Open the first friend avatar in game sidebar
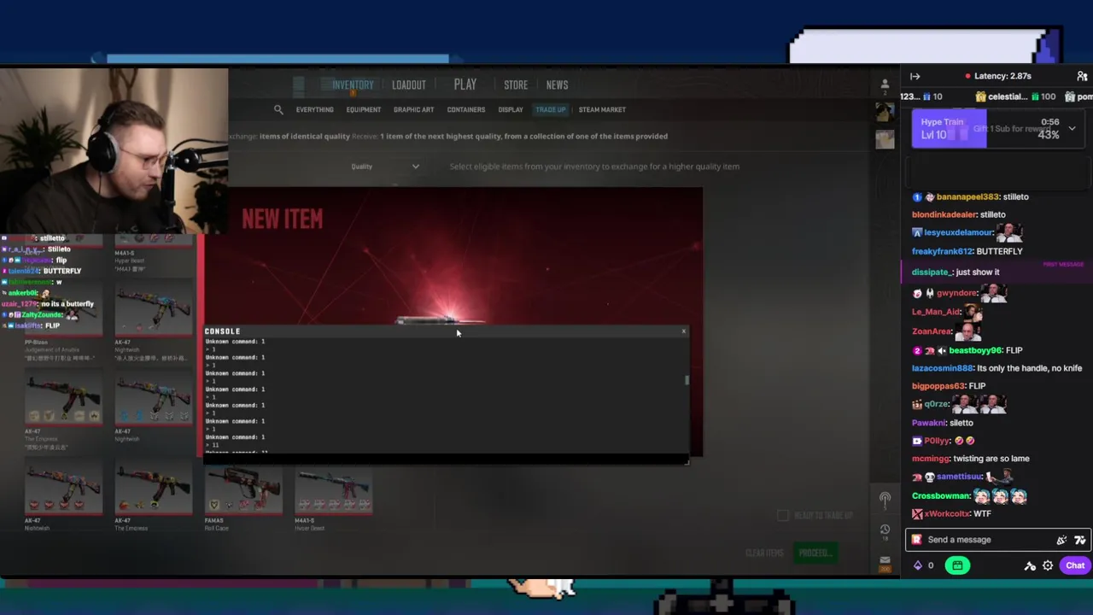 click(x=885, y=112)
